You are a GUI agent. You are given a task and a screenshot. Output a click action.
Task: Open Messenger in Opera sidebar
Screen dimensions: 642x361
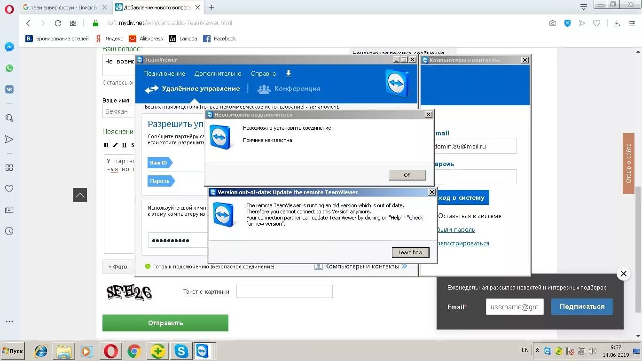9,47
